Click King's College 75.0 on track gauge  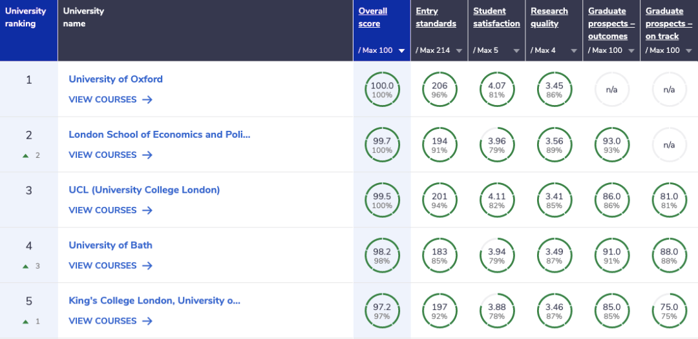[x=670, y=311]
